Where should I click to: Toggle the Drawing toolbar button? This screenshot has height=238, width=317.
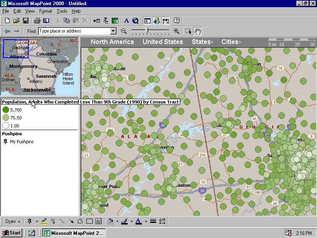click(156, 21)
